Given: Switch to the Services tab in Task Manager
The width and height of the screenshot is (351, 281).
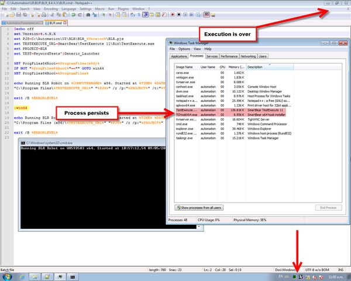Looking at the screenshot, I should click(x=212, y=56).
